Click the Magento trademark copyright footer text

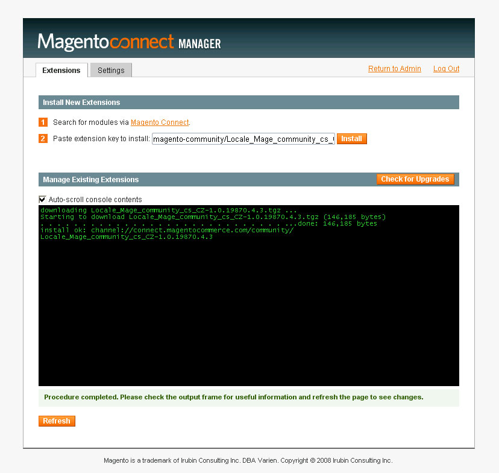point(248,460)
